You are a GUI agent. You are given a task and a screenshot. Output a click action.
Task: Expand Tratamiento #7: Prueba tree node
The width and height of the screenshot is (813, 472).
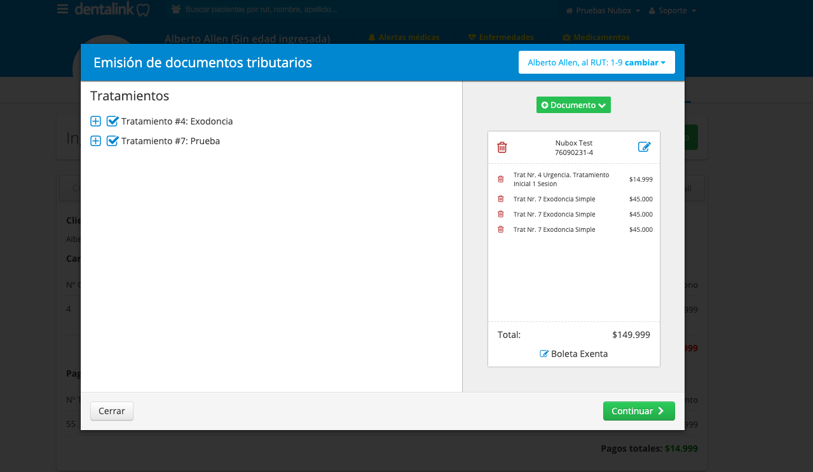96,141
